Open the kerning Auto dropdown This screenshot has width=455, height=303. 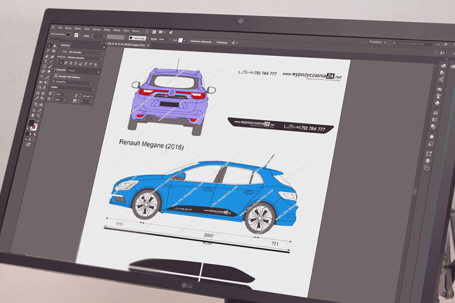pos(60,99)
